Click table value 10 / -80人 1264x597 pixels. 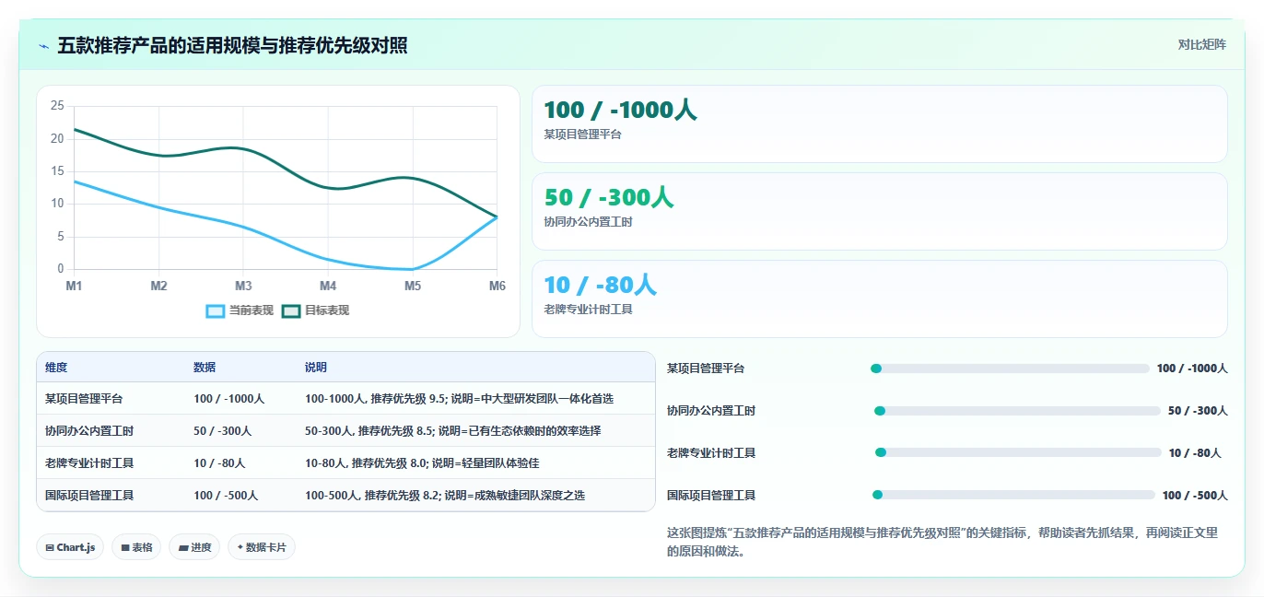(219, 462)
